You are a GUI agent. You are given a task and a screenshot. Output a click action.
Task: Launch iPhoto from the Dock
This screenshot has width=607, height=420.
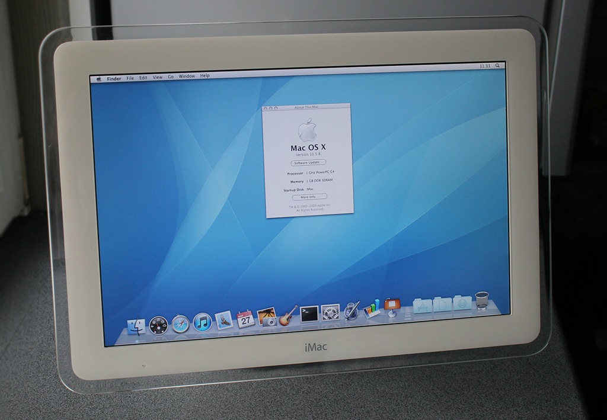(267, 317)
